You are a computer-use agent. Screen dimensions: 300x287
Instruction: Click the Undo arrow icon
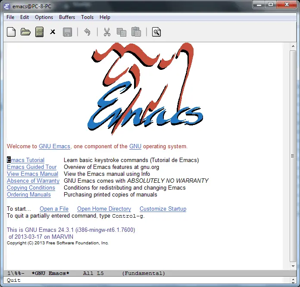87,32
